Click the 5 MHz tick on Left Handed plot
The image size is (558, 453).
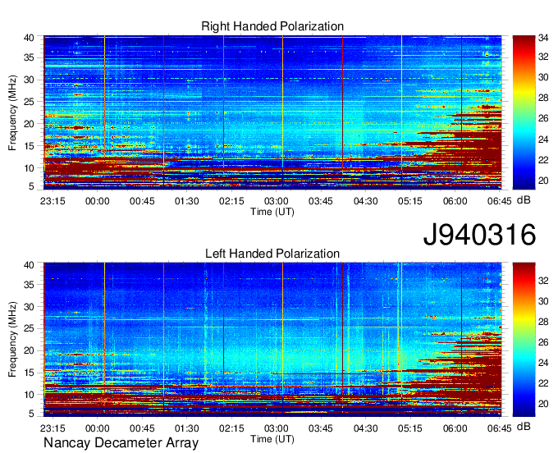tap(31, 414)
